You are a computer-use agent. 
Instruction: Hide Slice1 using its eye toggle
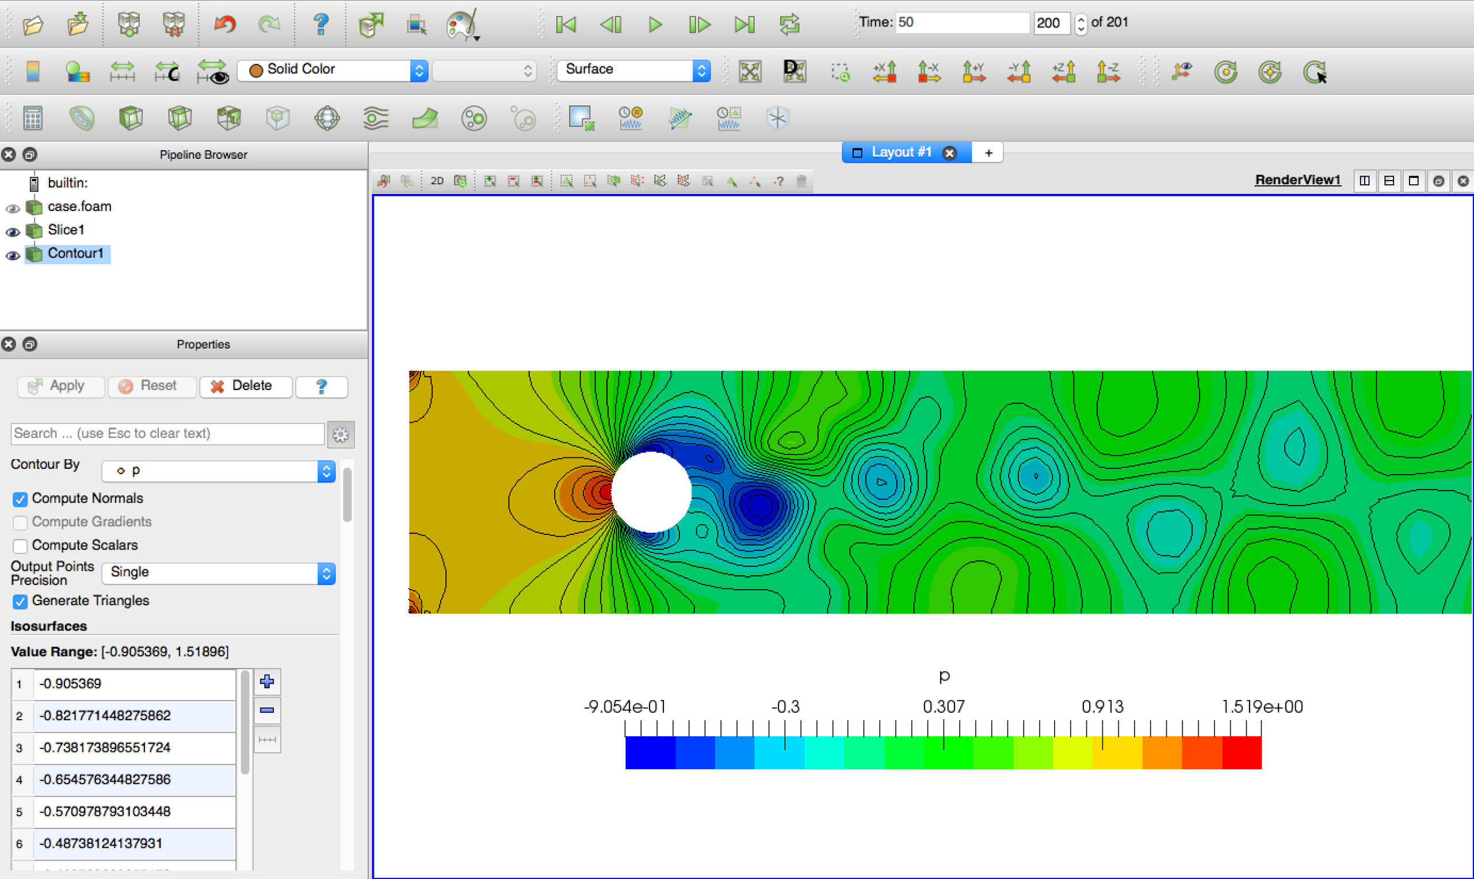pyautogui.click(x=12, y=232)
